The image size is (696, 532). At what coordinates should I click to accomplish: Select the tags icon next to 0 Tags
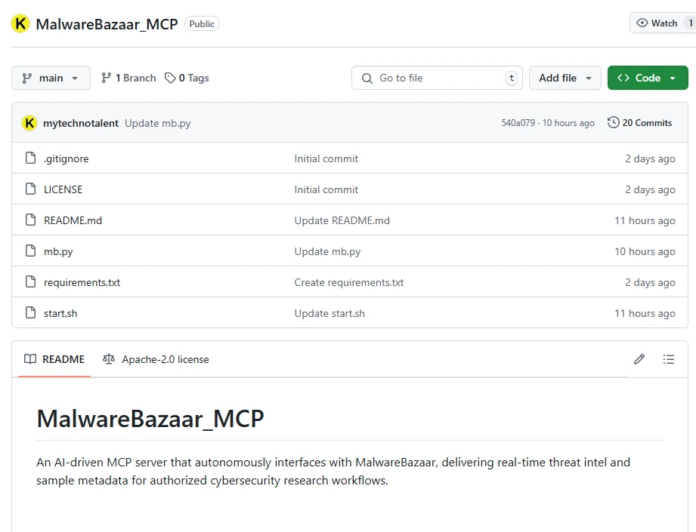coord(171,78)
